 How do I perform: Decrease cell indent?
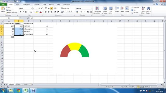55,12
